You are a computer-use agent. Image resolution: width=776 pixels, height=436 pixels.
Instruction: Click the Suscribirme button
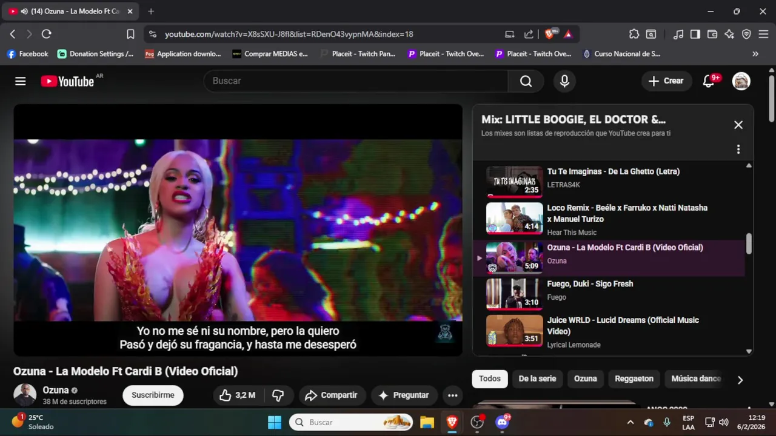coord(153,395)
